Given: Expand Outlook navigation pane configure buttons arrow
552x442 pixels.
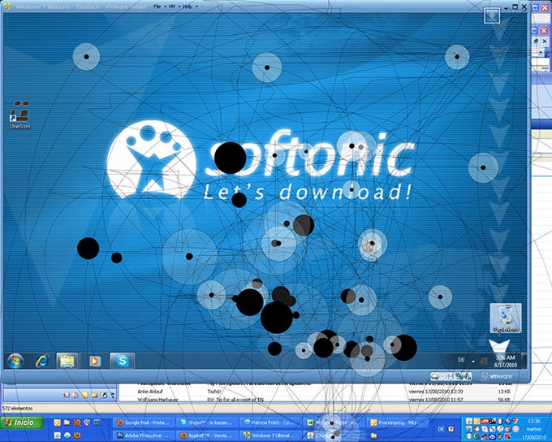Looking at the screenshot, I should coord(113,396).
